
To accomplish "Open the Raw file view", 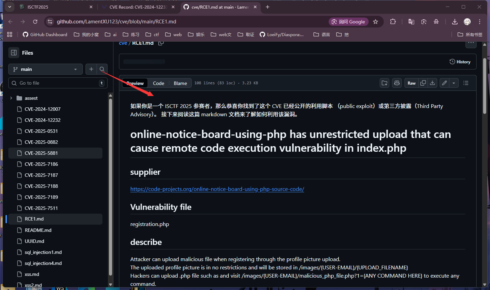I will pos(411,83).
